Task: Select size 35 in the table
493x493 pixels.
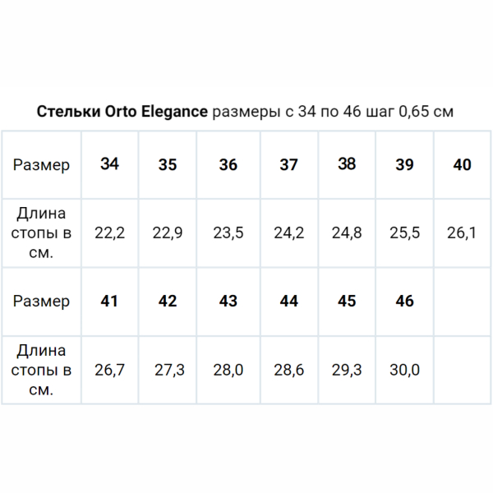Action: pyautogui.click(x=168, y=164)
